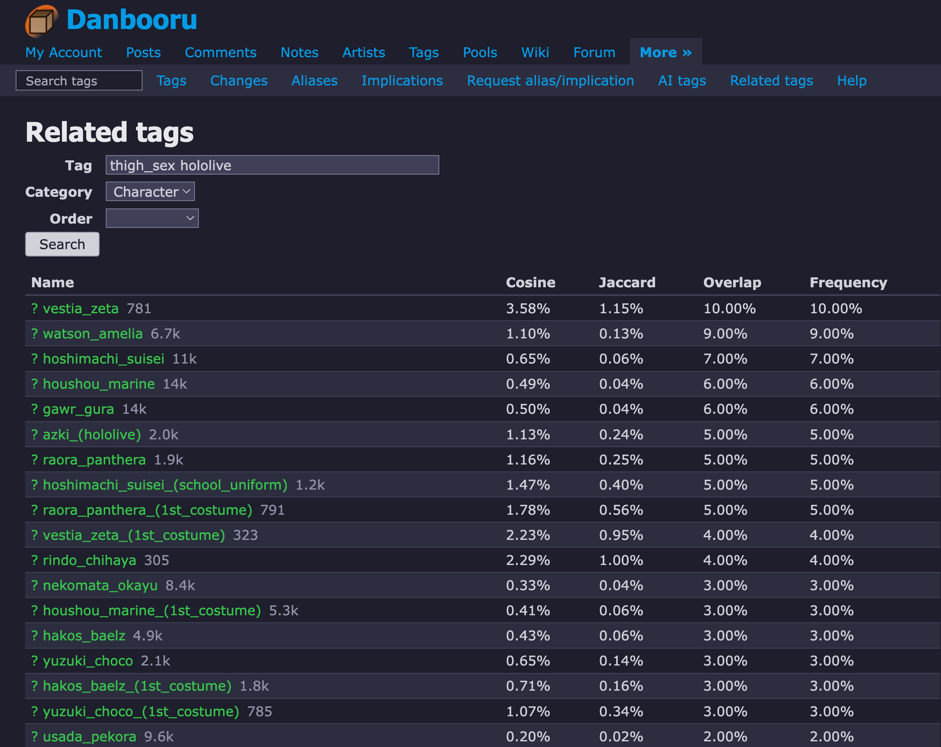Open wiki '?' link beside nekomata_okayu
The width and height of the screenshot is (941, 747).
click(35, 585)
